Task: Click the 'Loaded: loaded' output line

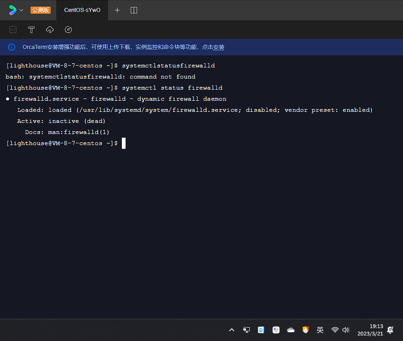Action: click(x=195, y=110)
